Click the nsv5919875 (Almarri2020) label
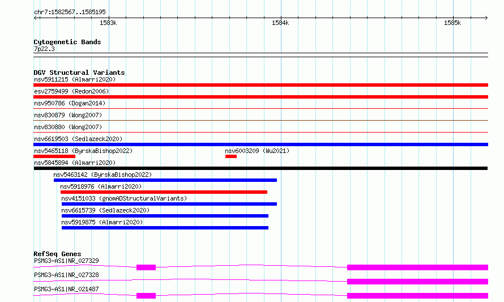Screen dimensions: 504x302 (x=102, y=222)
